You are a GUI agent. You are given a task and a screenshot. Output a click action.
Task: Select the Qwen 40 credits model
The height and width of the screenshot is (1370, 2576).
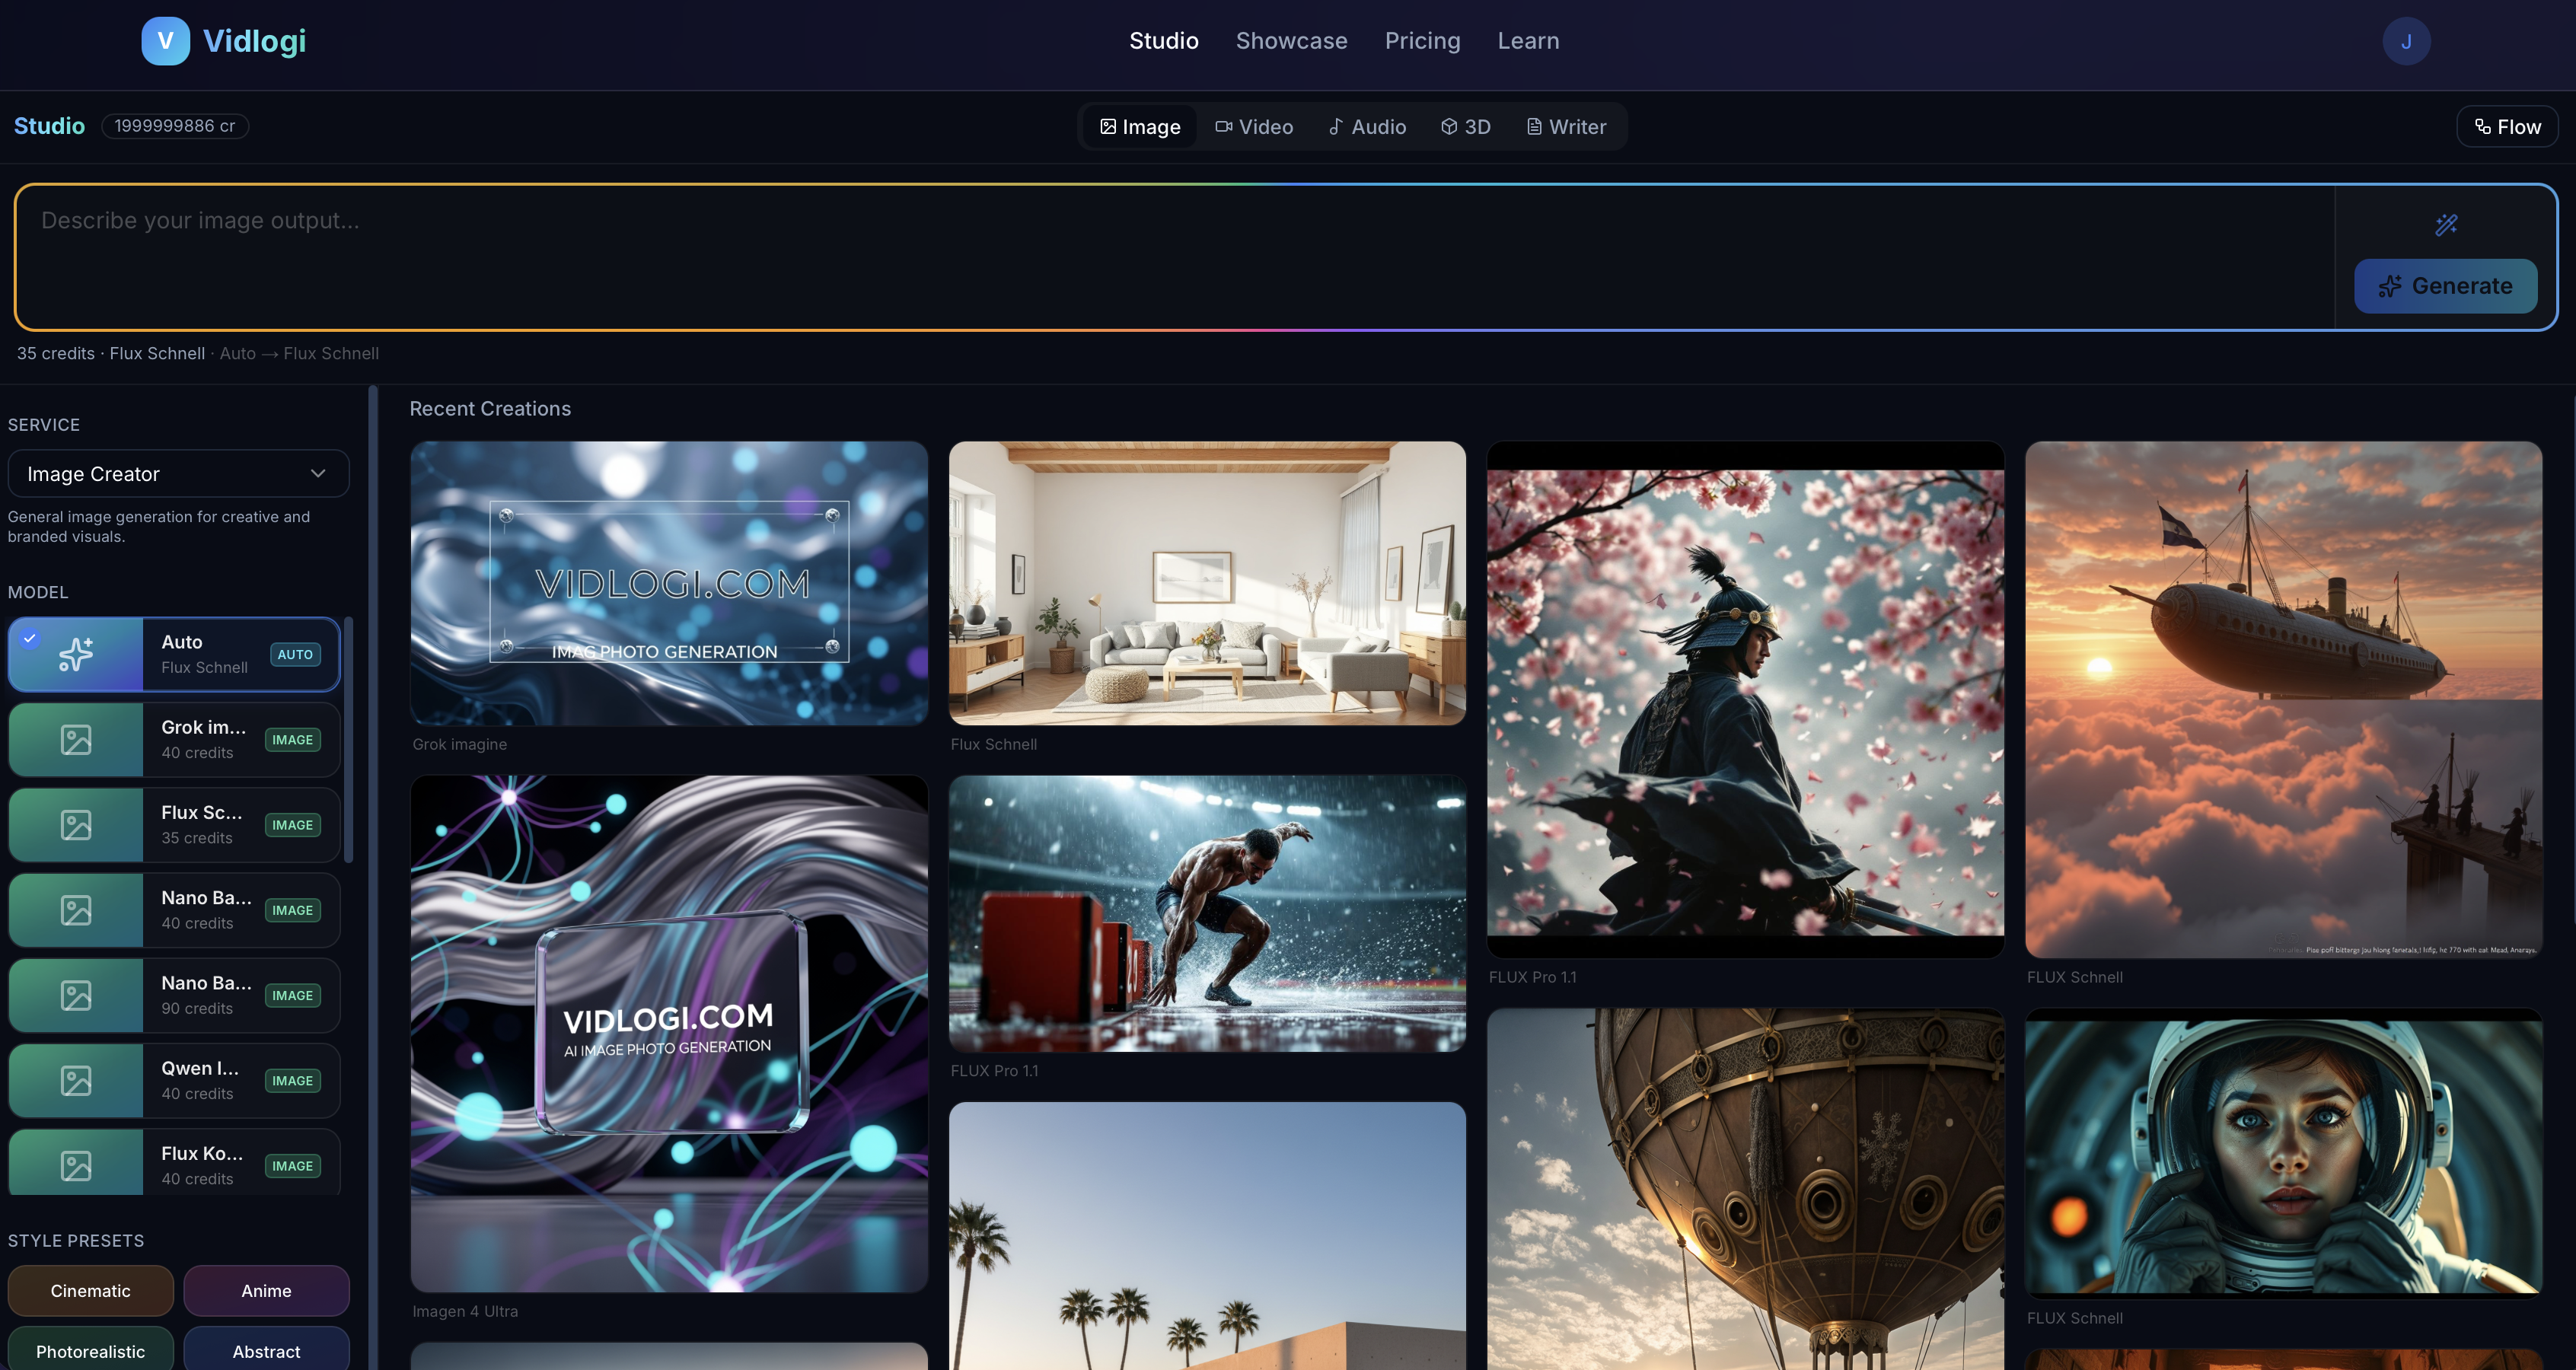click(175, 1080)
